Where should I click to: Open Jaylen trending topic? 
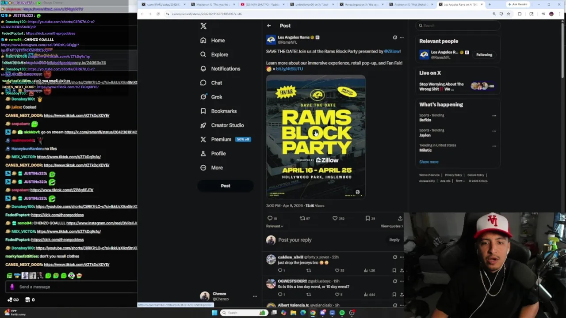(425, 135)
